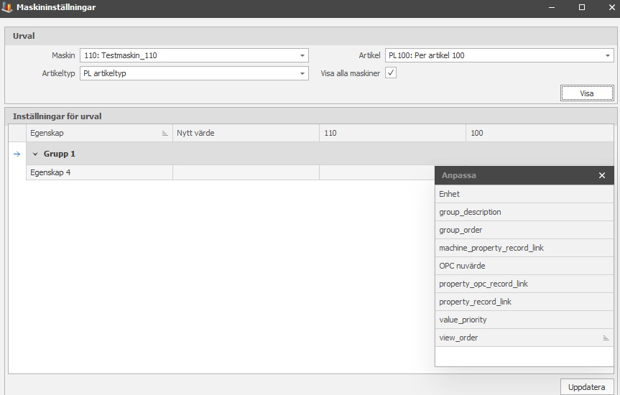Viewport: 620px width, 395px height.
Task: Select group_order column in Anpassa
Action: tap(524, 230)
